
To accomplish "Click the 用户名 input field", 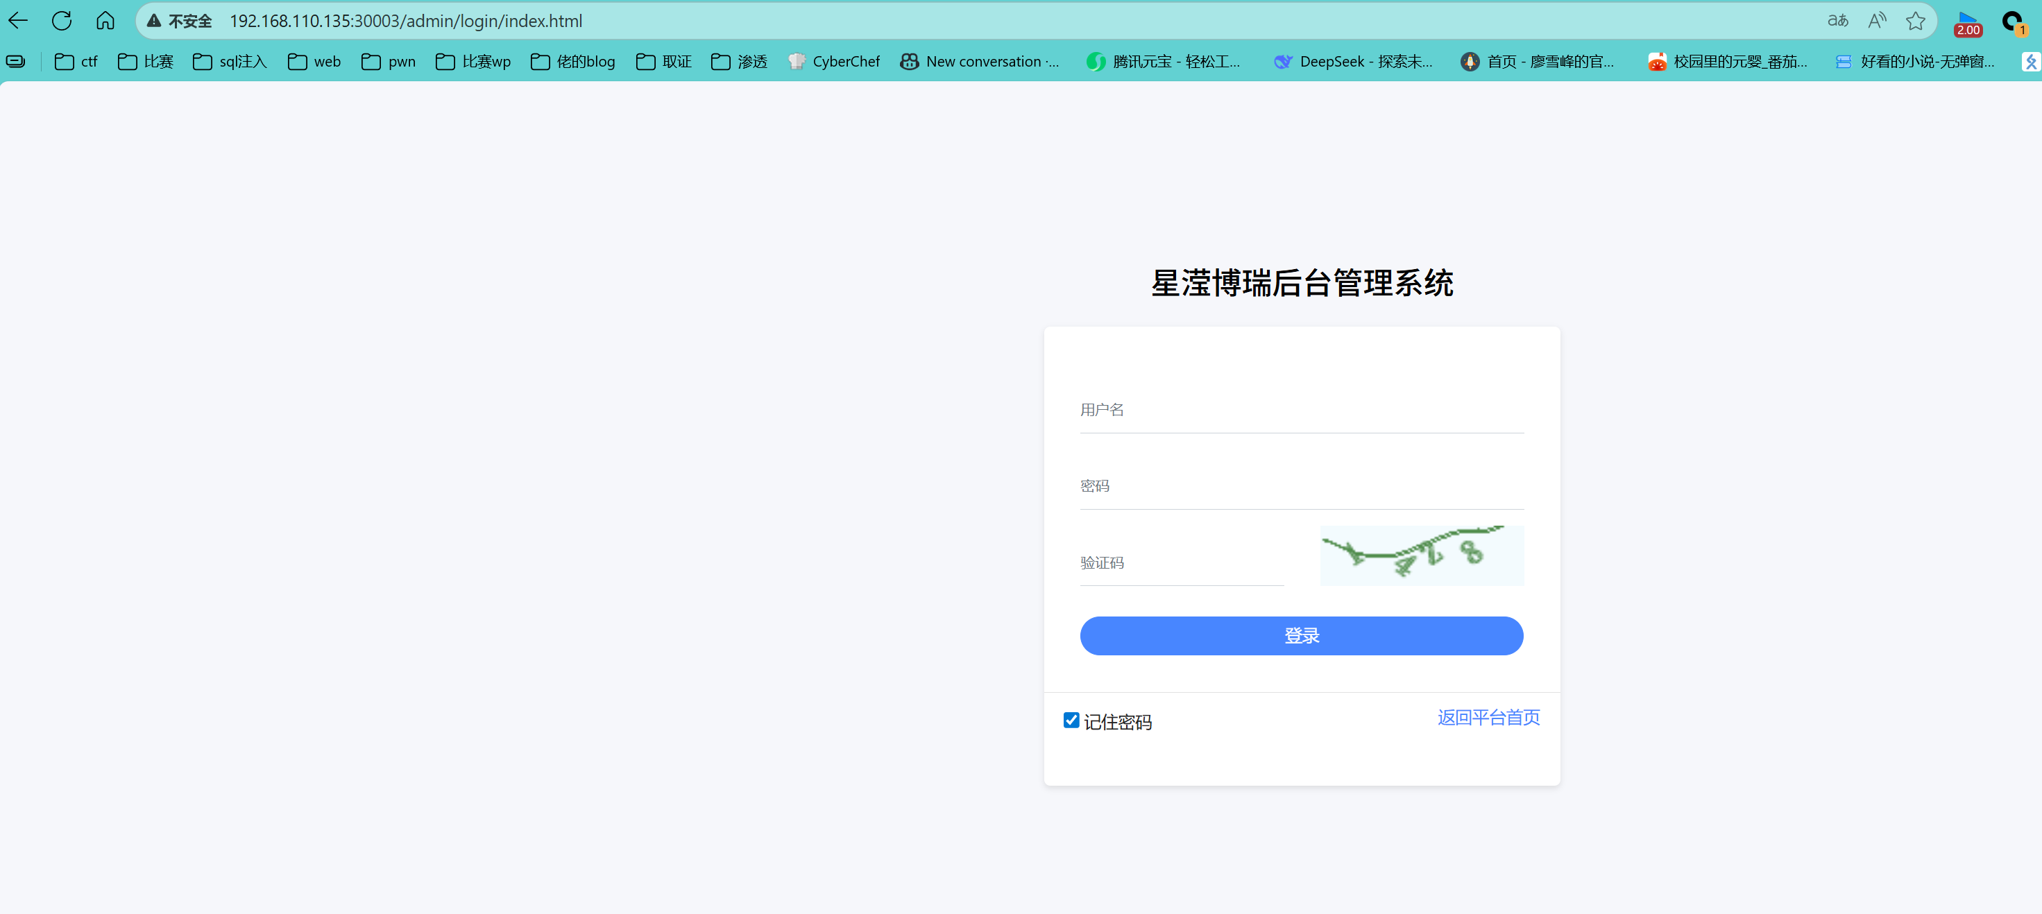I will pyautogui.click(x=1301, y=411).
